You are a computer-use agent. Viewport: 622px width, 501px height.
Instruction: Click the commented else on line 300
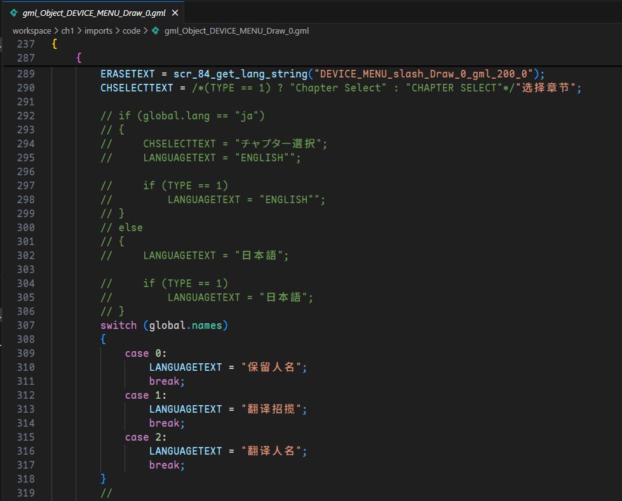pos(130,227)
